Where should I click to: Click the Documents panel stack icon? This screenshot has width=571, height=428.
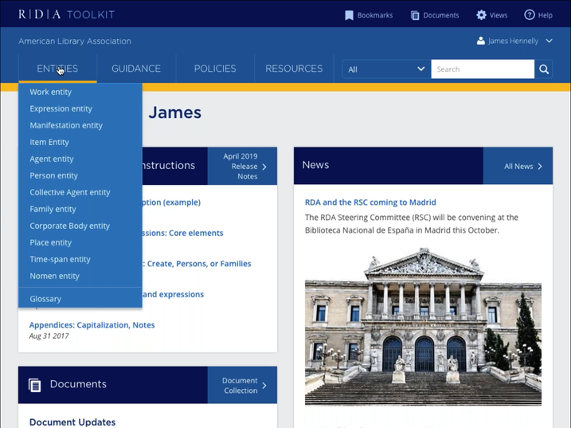click(x=34, y=385)
